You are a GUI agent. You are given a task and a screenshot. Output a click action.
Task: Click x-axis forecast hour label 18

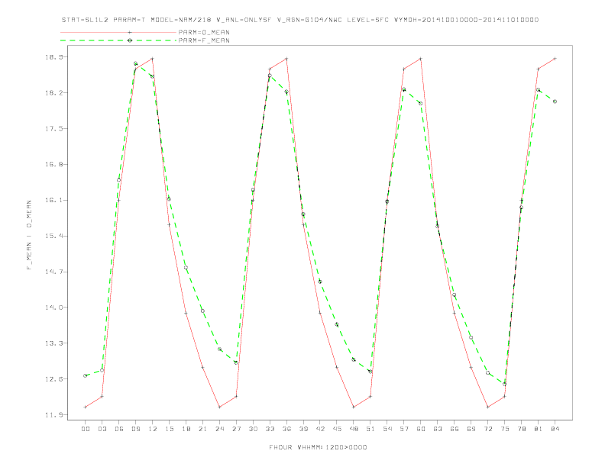click(x=186, y=429)
